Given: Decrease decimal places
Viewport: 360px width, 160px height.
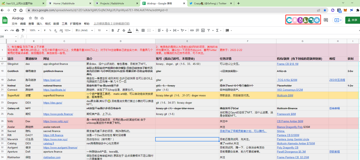Looking at the screenshot, I should [55, 30].
